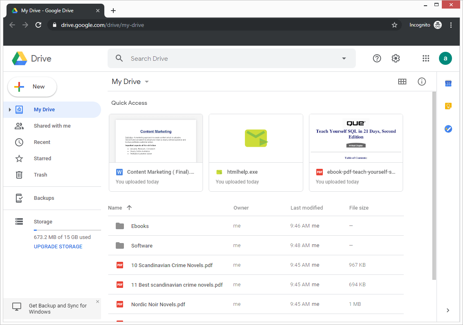
Task: Open the search options dropdown arrow
Action: 344,58
